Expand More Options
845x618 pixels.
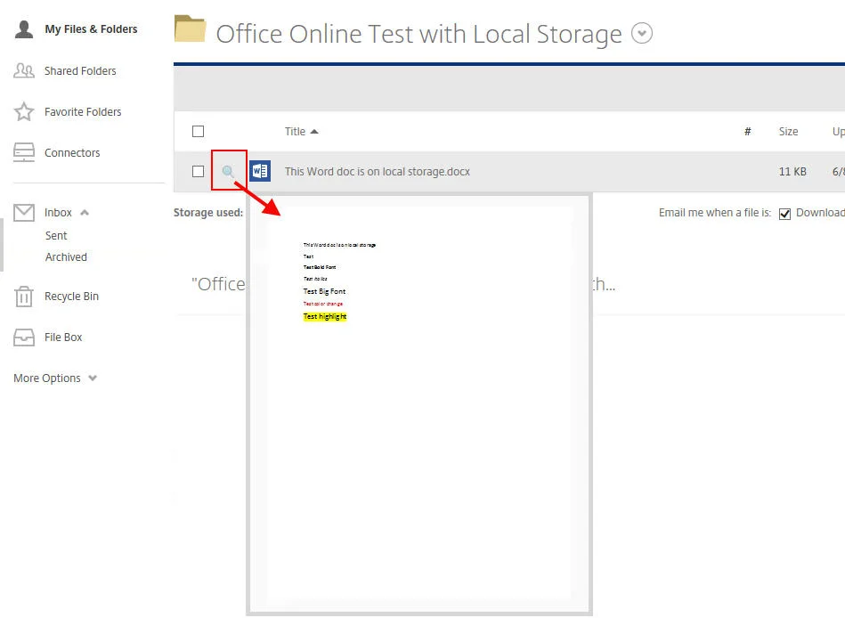click(x=55, y=378)
